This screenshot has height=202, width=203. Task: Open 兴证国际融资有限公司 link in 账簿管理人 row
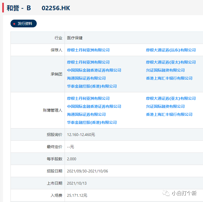coord(165,106)
